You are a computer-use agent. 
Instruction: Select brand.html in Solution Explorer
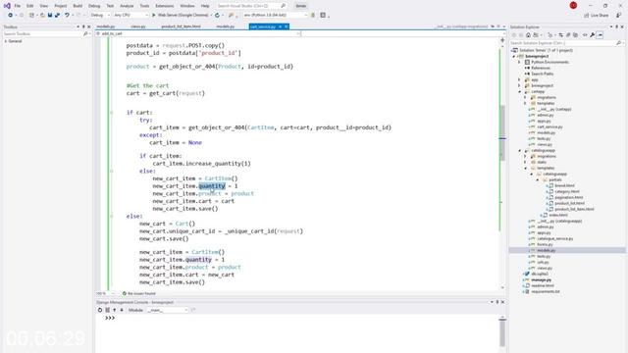tap(564, 185)
